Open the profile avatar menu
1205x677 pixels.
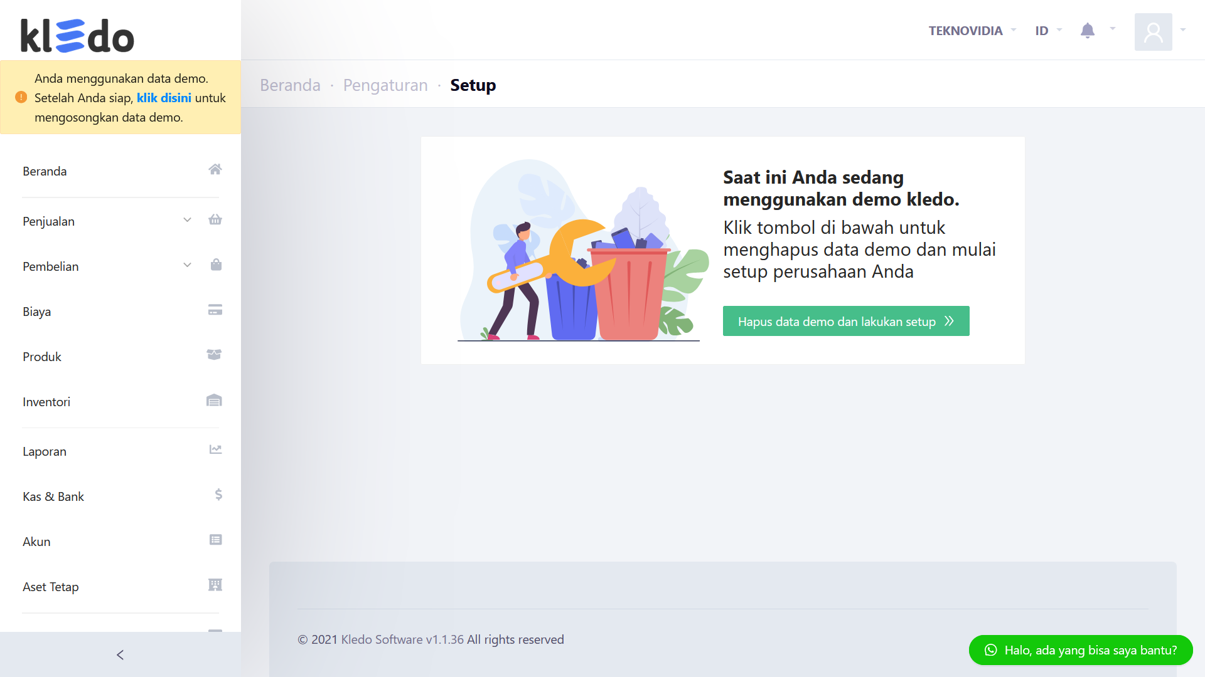pos(1154,32)
